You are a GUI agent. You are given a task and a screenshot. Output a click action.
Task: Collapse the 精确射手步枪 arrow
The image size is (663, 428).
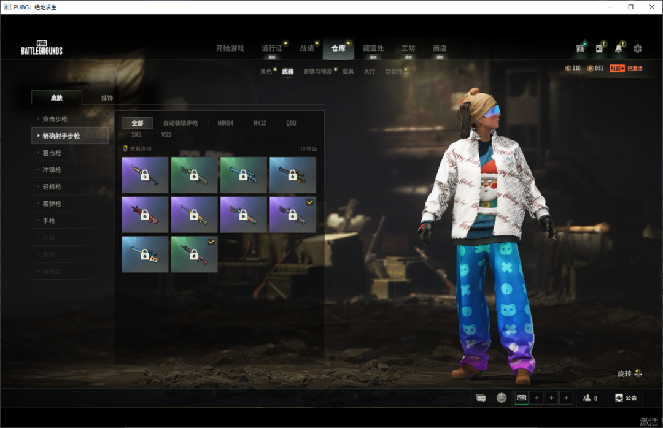(x=39, y=136)
